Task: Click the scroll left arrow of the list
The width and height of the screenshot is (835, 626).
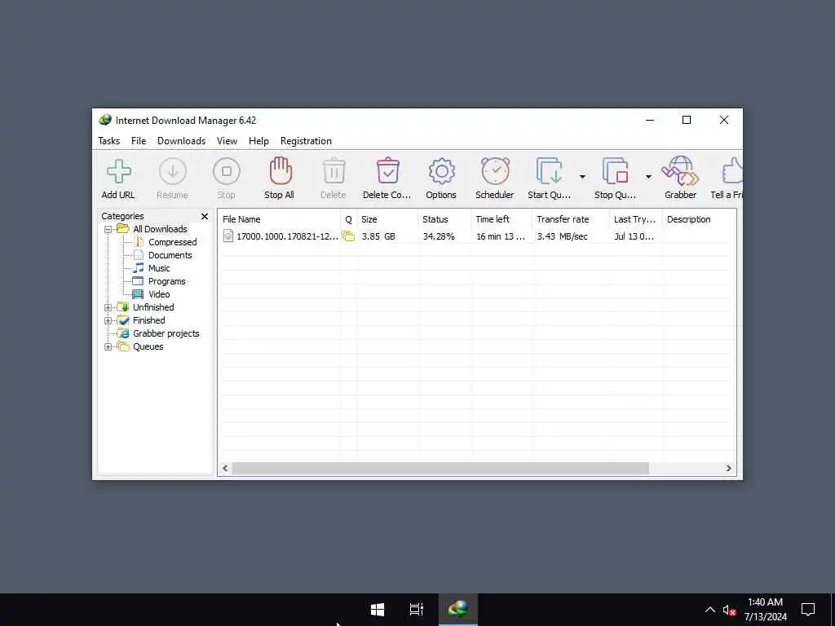Action: [225, 469]
